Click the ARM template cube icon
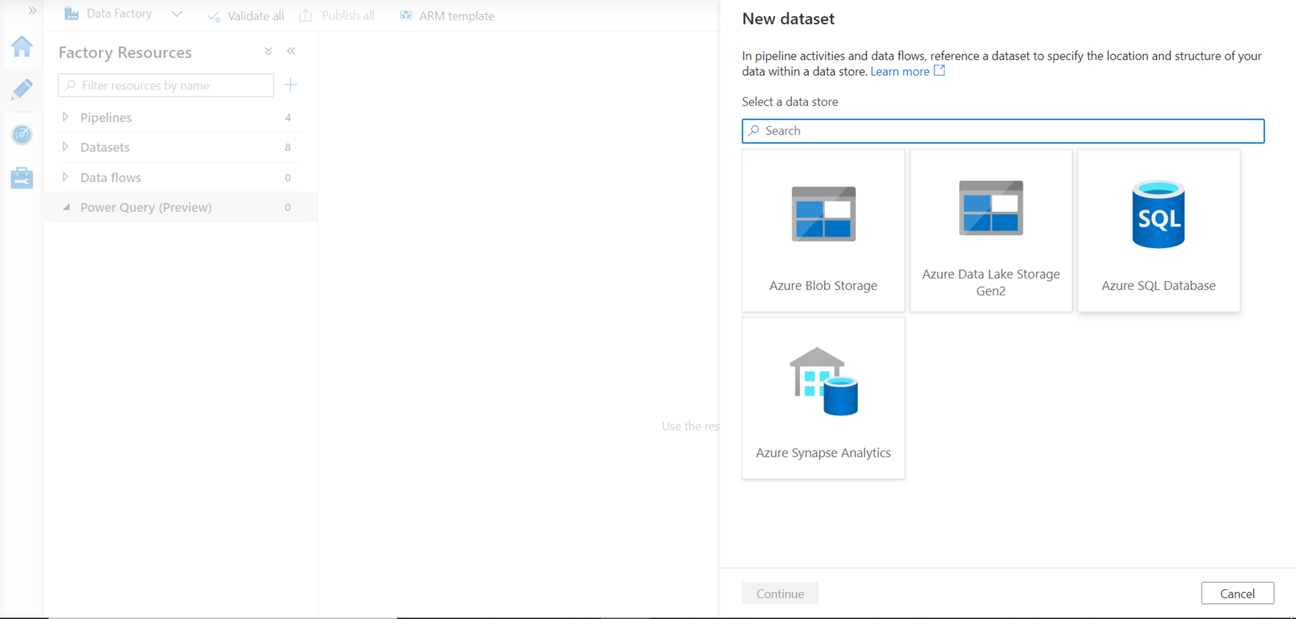This screenshot has height=619, width=1296. pos(406,16)
